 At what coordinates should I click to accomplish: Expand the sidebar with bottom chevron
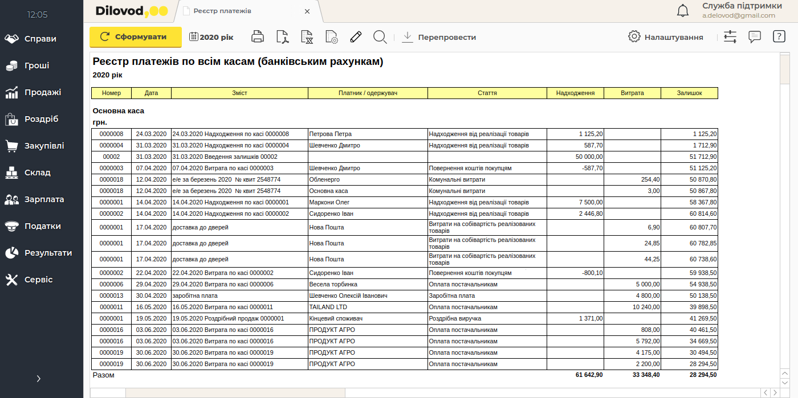point(39,379)
